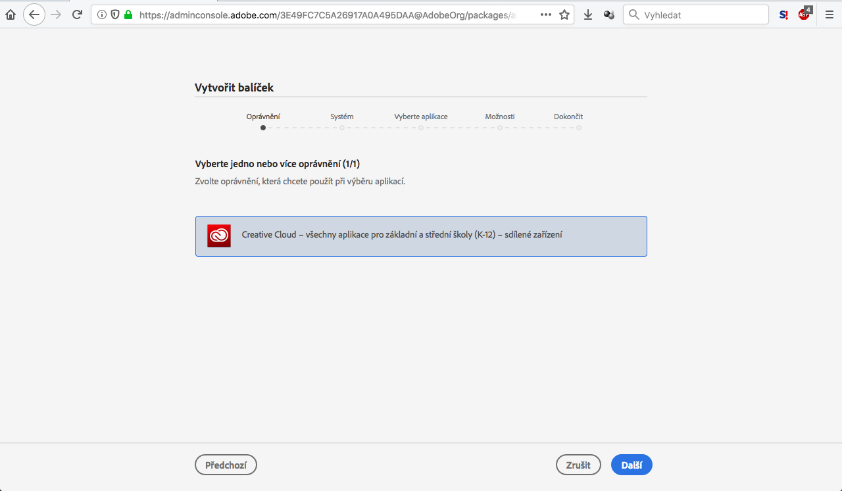Focus the Vyhledat search field
This screenshot has height=491, width=842.
click(x=696, y=14)
